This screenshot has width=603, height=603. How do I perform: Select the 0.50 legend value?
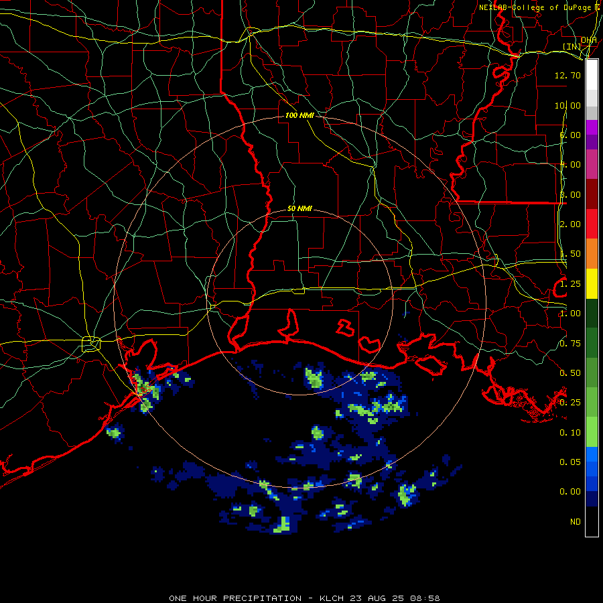[x=570, y=373]
